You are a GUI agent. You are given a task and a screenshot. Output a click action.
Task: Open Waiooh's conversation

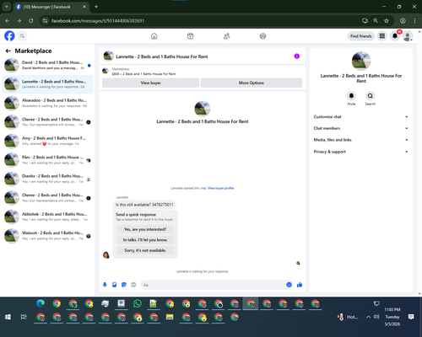tap(47, 236)
